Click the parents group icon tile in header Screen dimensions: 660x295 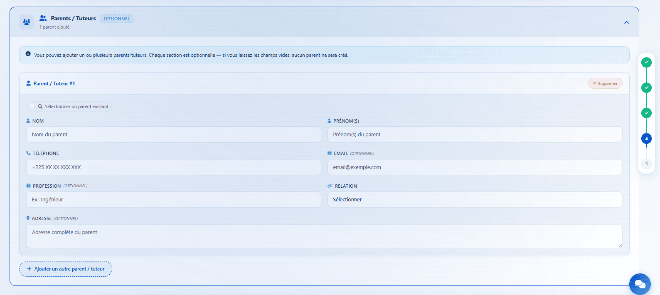tap(27, 22)
